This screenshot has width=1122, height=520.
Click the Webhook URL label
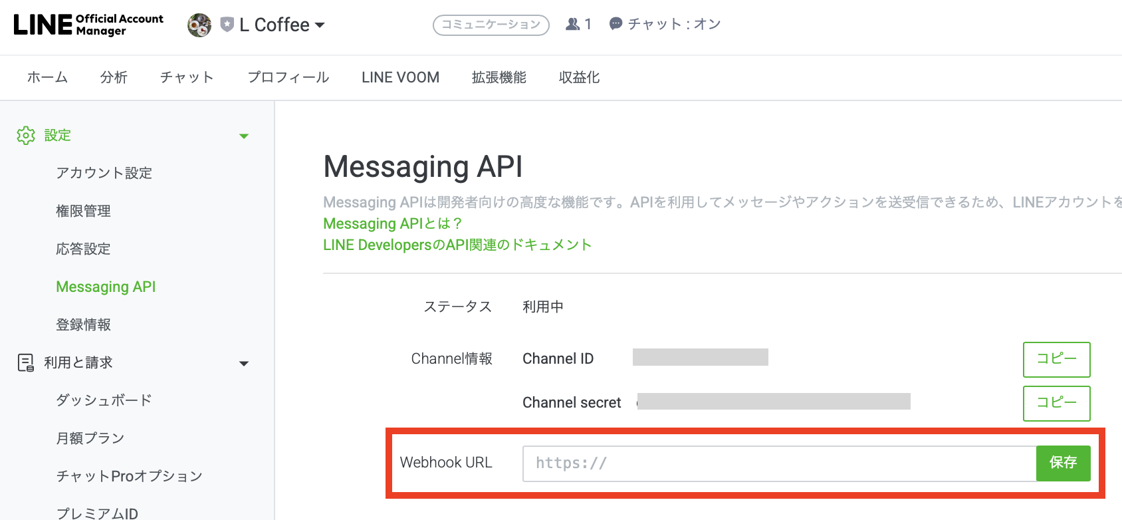[x=446, y=462]
